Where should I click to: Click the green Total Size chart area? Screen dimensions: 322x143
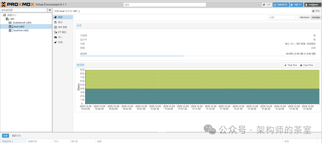pos(202,80)
